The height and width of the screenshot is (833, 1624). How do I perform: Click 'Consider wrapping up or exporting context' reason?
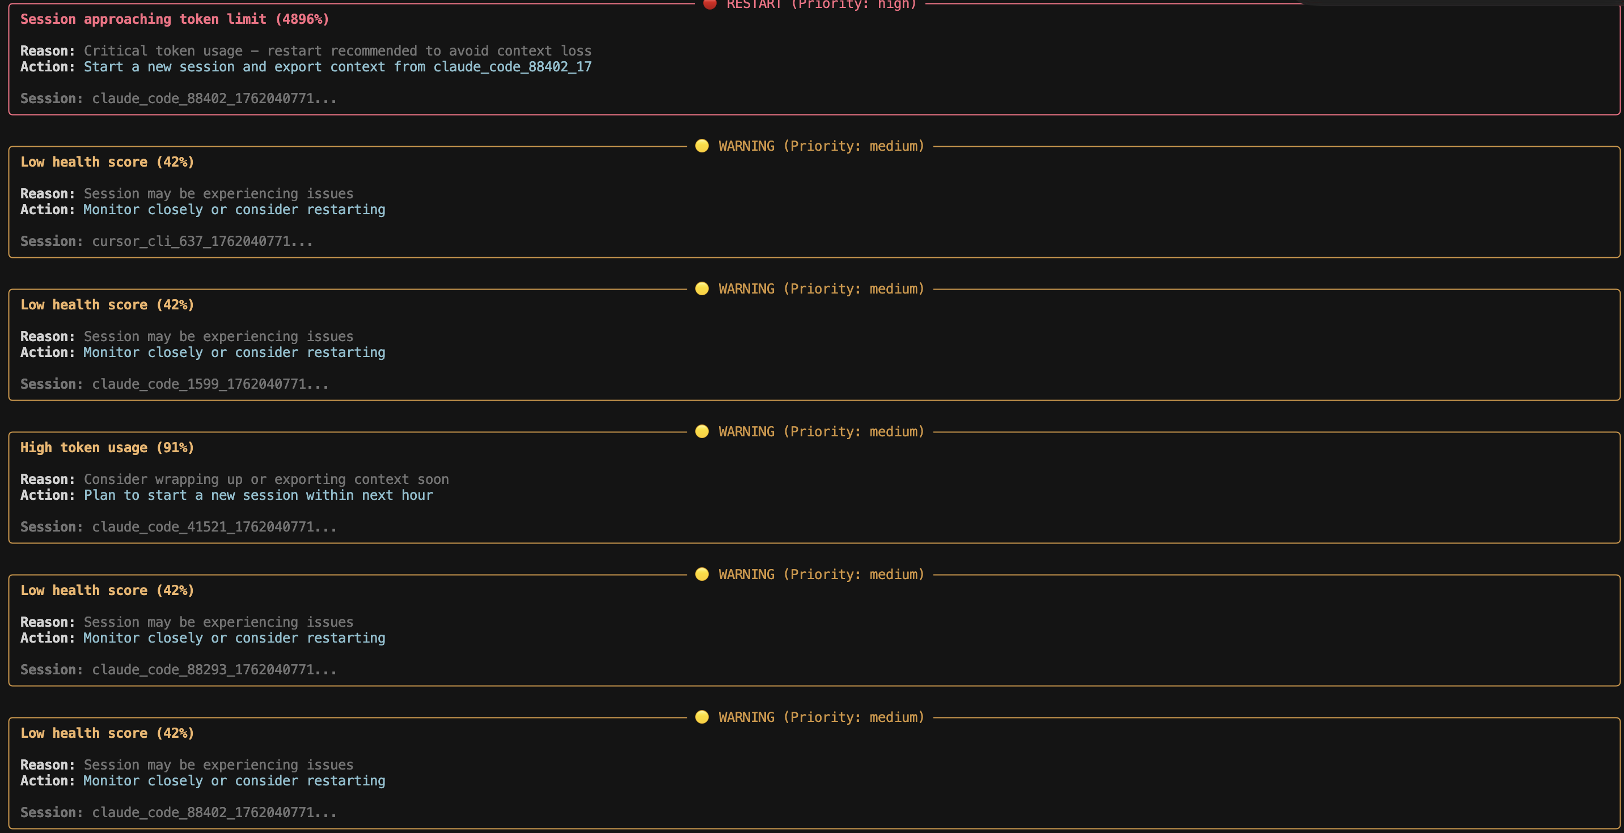(266, 479)
